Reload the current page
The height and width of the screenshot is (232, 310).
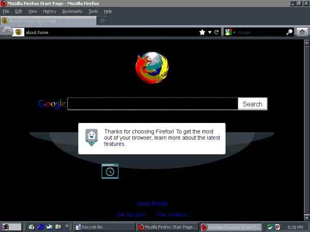point(217,32)
